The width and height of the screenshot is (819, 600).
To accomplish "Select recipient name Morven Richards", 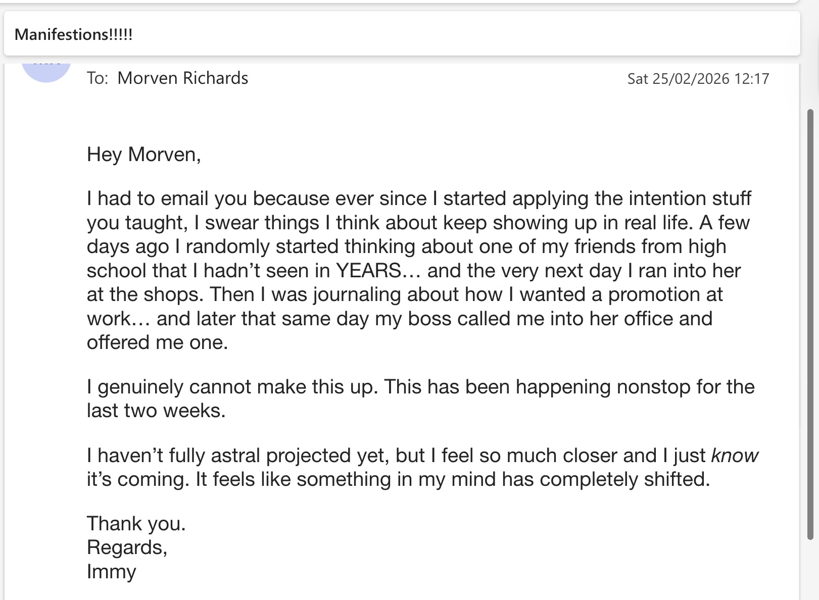I will [183, 78].
